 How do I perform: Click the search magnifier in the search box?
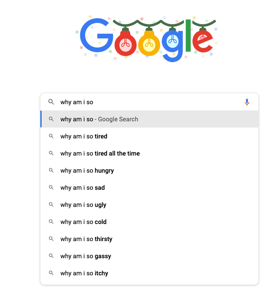(51, 102)
